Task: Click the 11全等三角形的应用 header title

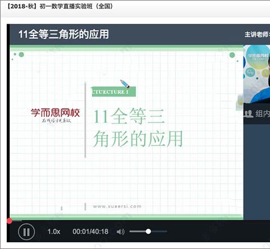Action: [64, 34]
